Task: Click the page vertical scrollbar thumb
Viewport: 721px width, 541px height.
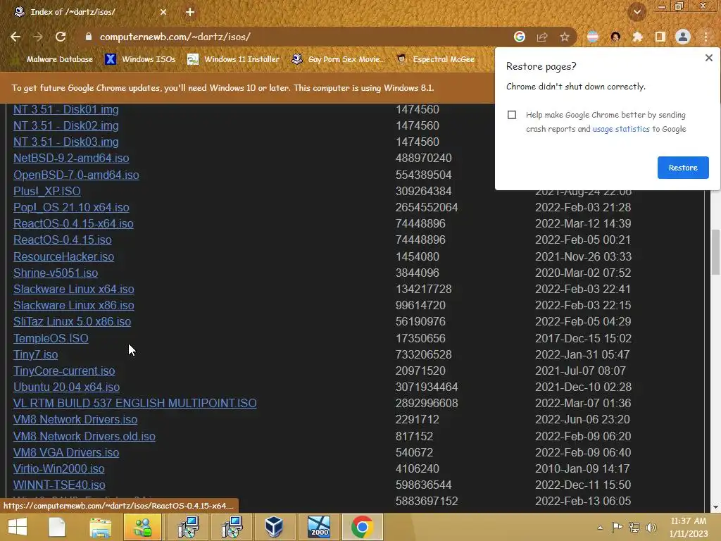Action: click(715, 252)
